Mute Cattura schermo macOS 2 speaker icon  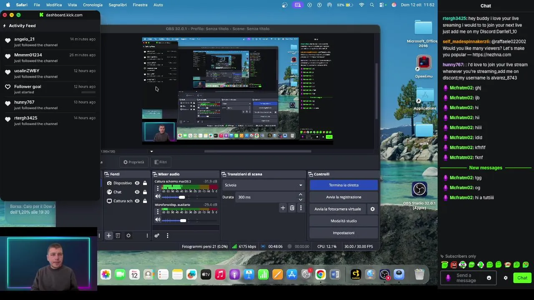(x=158, y=197)
